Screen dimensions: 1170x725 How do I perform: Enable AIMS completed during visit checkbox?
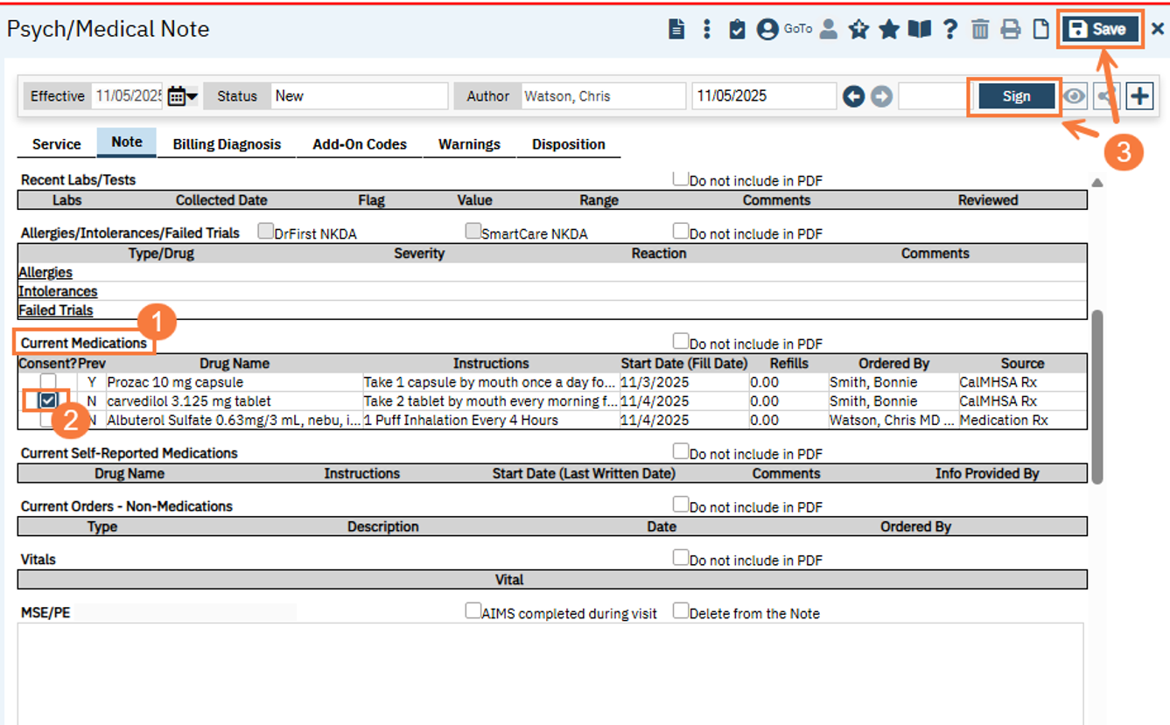473,611
